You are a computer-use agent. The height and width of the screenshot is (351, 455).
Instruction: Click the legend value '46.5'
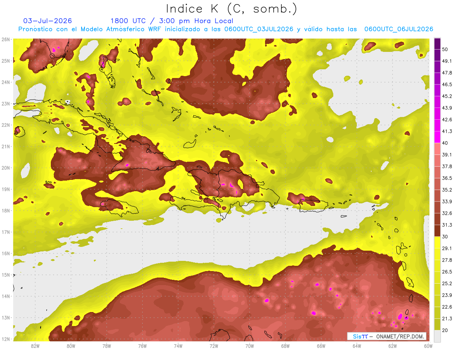[x=447, y=84]
